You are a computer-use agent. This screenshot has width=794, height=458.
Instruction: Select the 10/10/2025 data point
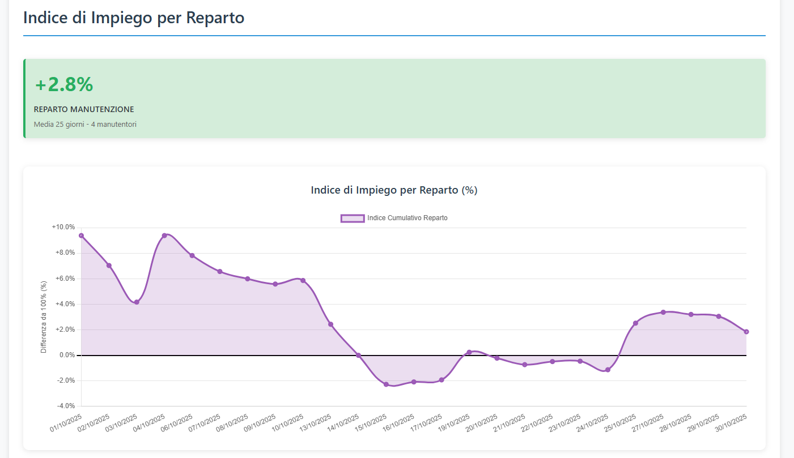(x=303, y=280)
